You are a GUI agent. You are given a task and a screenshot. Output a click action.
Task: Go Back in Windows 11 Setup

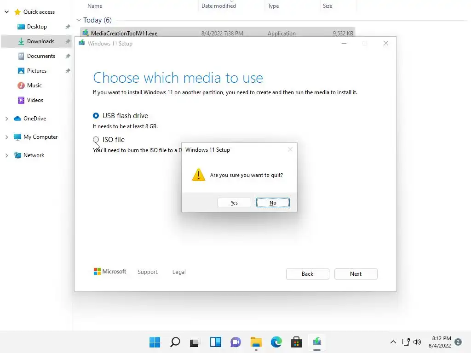click(307, 274)
